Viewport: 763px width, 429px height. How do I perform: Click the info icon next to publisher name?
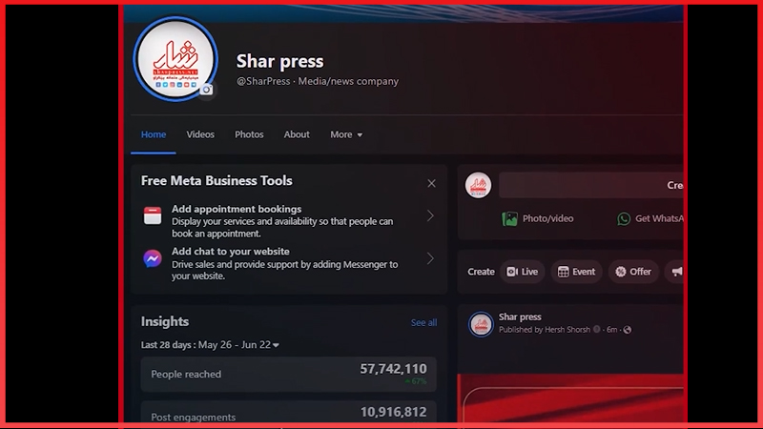coord(597,329)
